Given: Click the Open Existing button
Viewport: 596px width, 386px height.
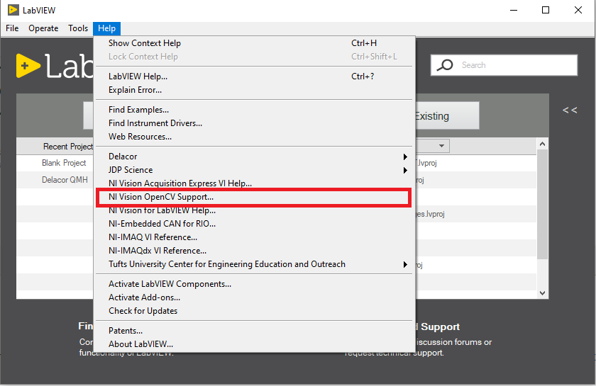Looking at the screenshot, I should pos(448,115).
